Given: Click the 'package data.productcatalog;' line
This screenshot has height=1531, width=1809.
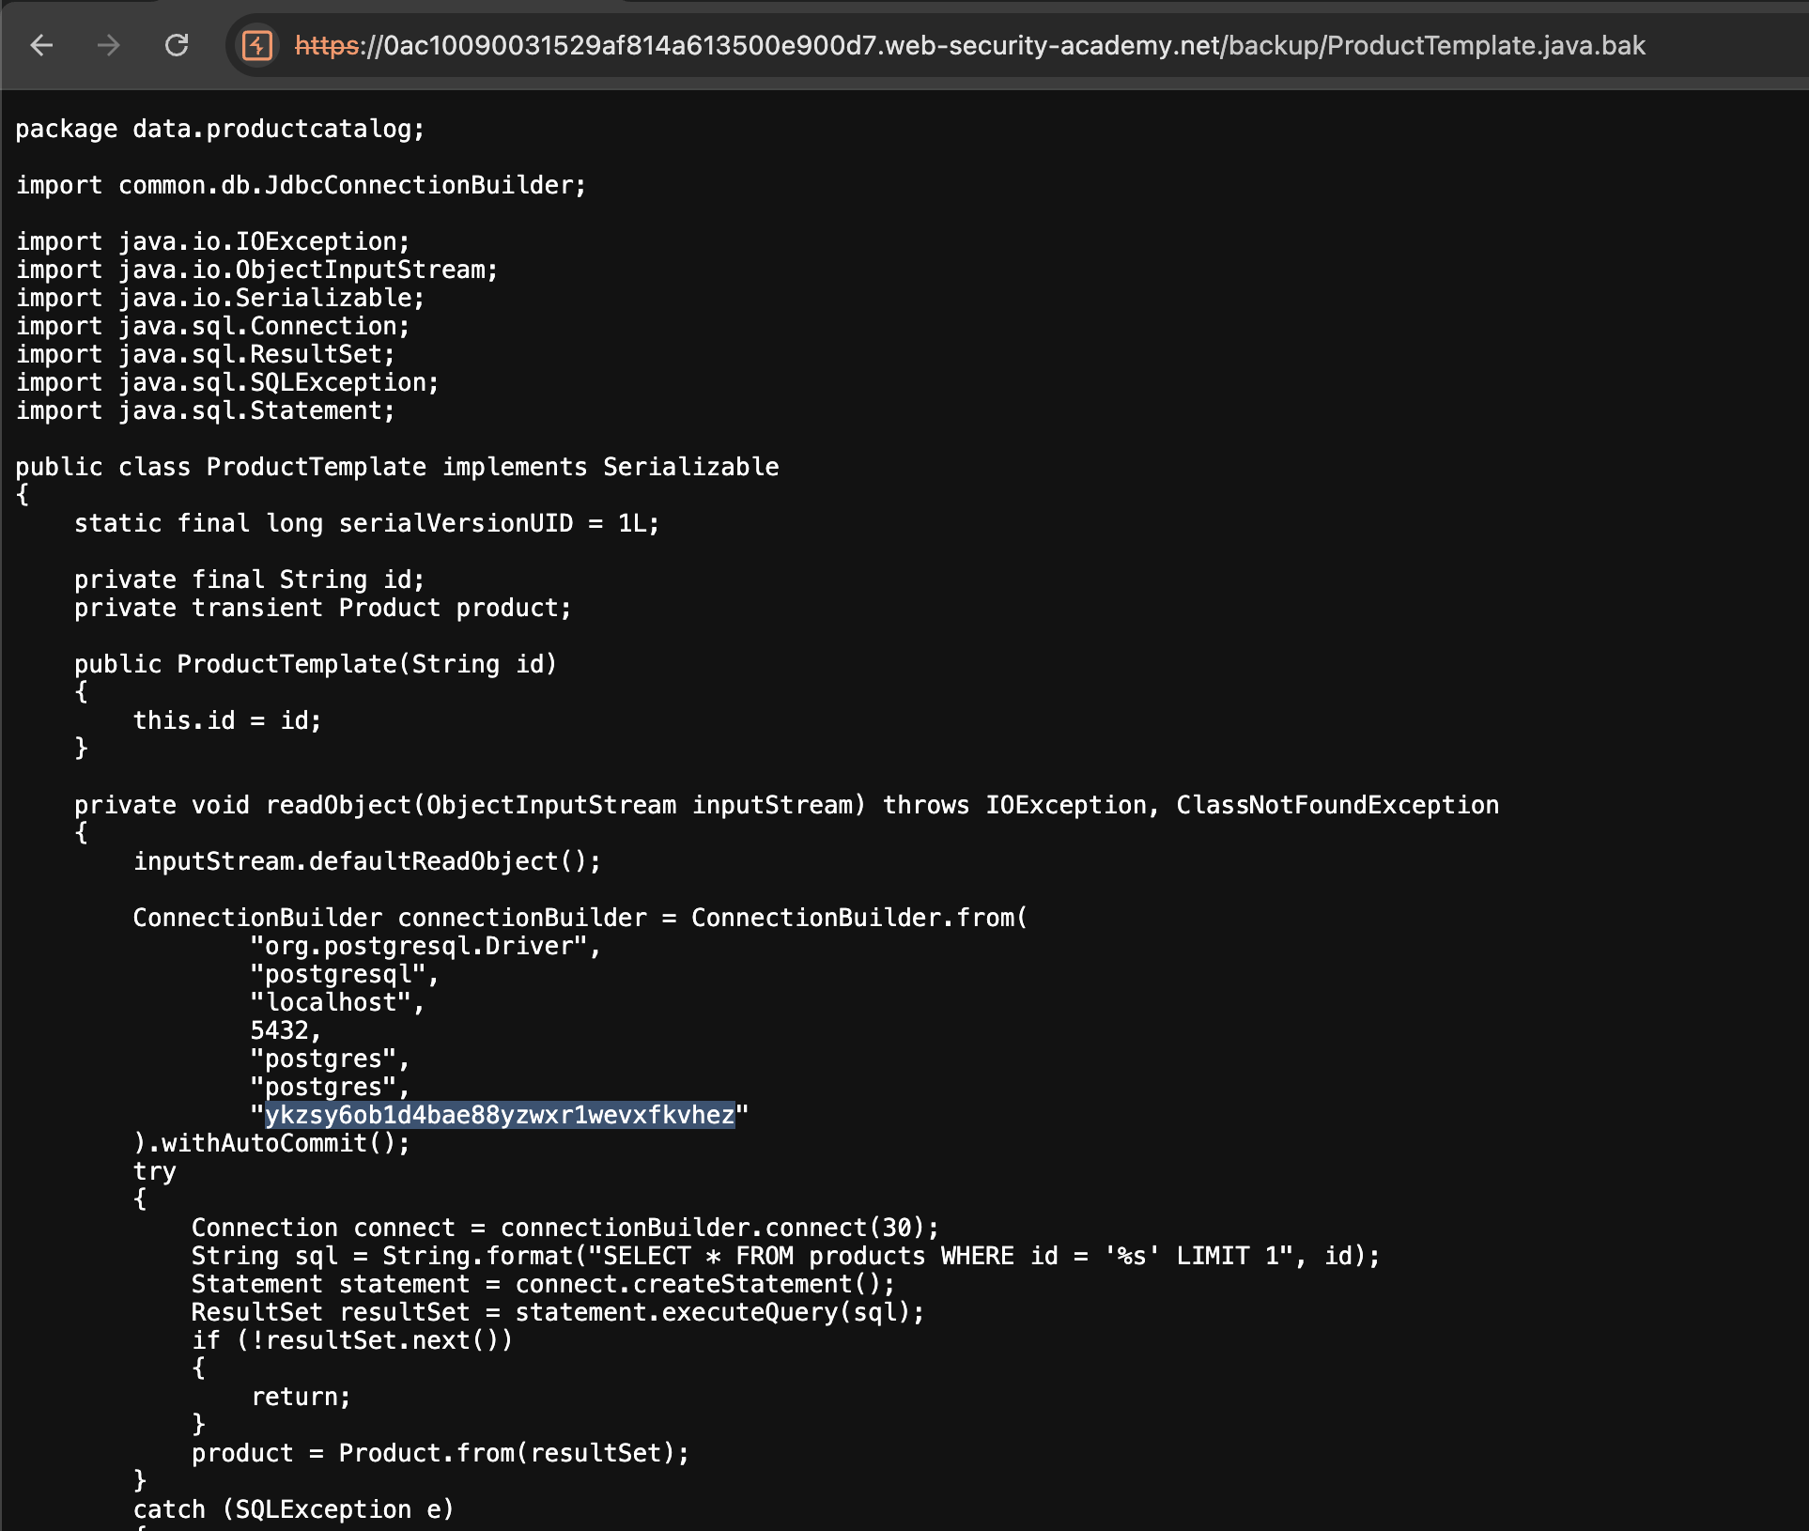Looking at the screenshot, I should (220, 129).
